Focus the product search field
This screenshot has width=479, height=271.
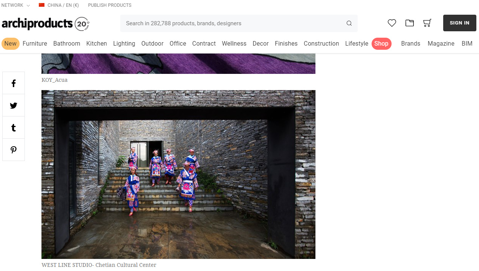pos(239,23)
